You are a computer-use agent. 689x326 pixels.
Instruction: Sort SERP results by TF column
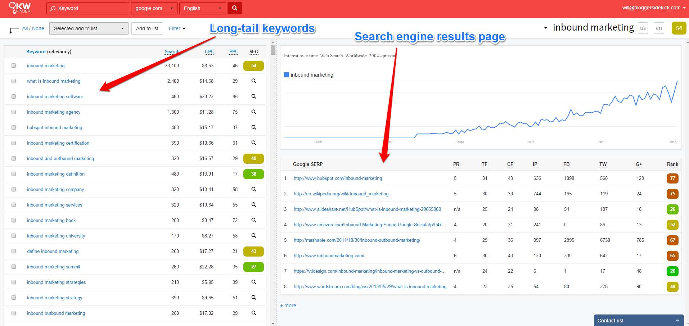click(x=485, y=164)
